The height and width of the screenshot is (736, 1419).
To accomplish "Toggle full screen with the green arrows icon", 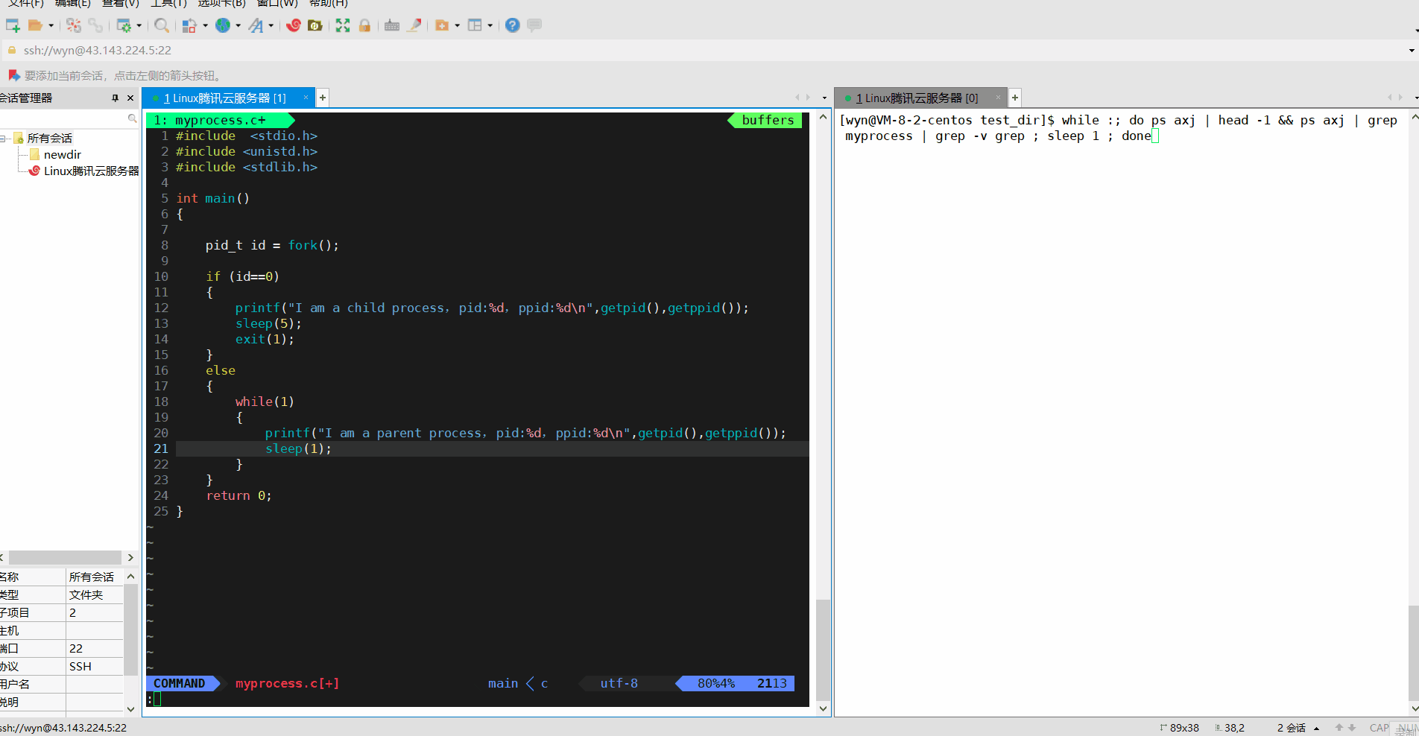I will [x=343, y=25].
